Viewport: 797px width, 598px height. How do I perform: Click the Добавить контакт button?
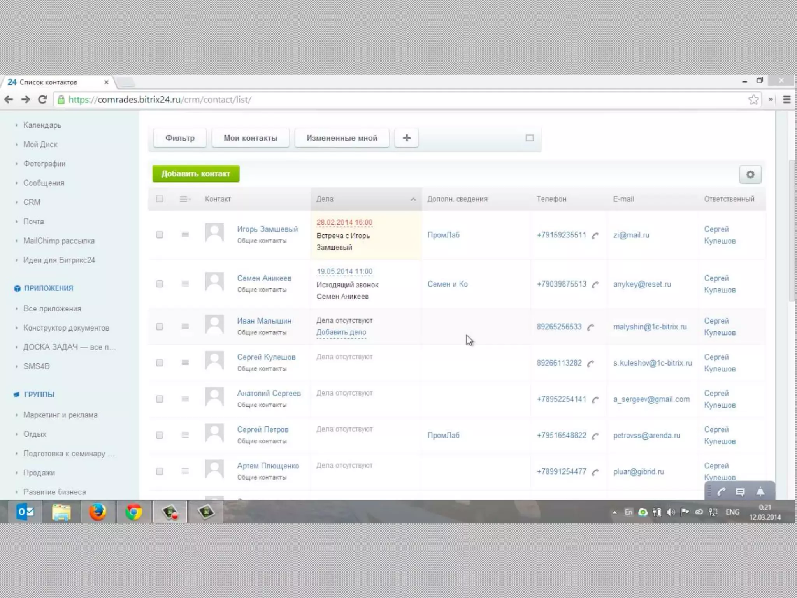click(196, 174)
